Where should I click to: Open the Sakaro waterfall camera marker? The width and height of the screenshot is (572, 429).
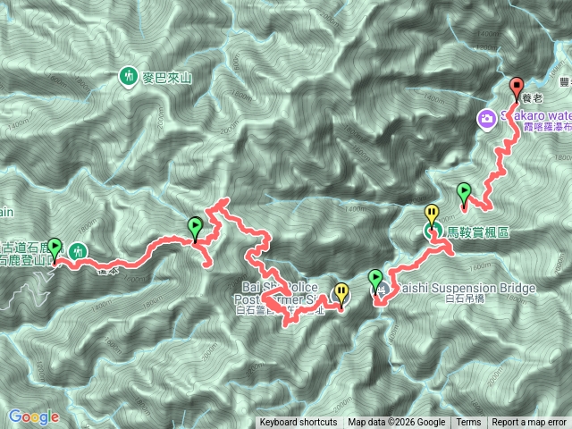pos(486,119)
